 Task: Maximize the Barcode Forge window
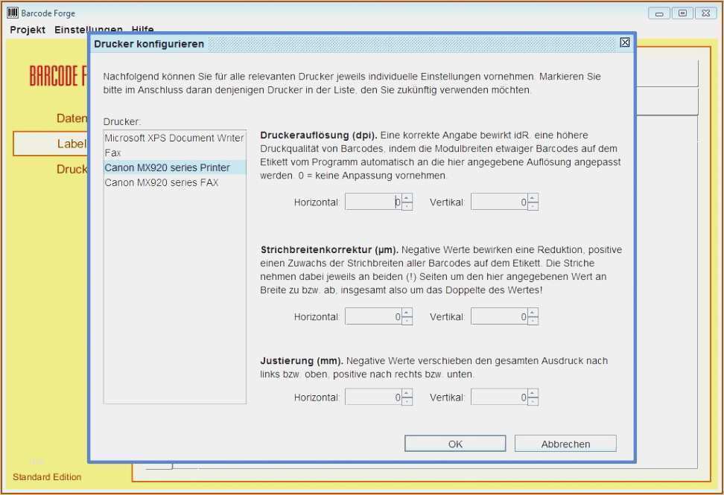(x=682, y=13)
